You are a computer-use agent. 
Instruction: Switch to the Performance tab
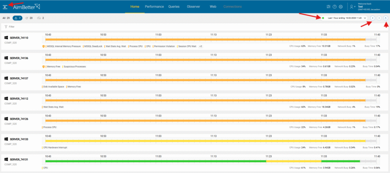point(154,6)
